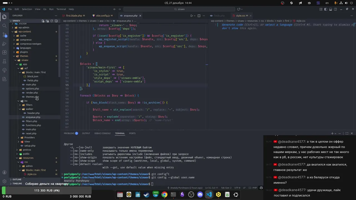356x200 pixels.
Task: Open the PORTS panel tab
Action: click(x=132, y=133)
